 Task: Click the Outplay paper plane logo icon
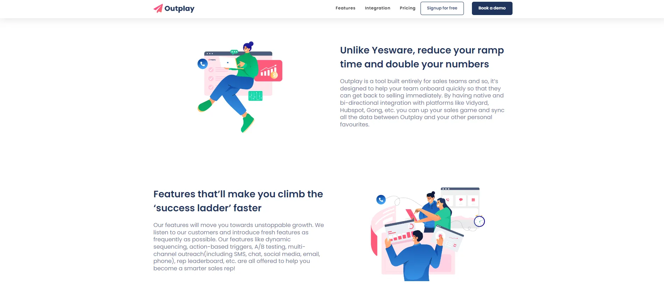coord(158,8)
